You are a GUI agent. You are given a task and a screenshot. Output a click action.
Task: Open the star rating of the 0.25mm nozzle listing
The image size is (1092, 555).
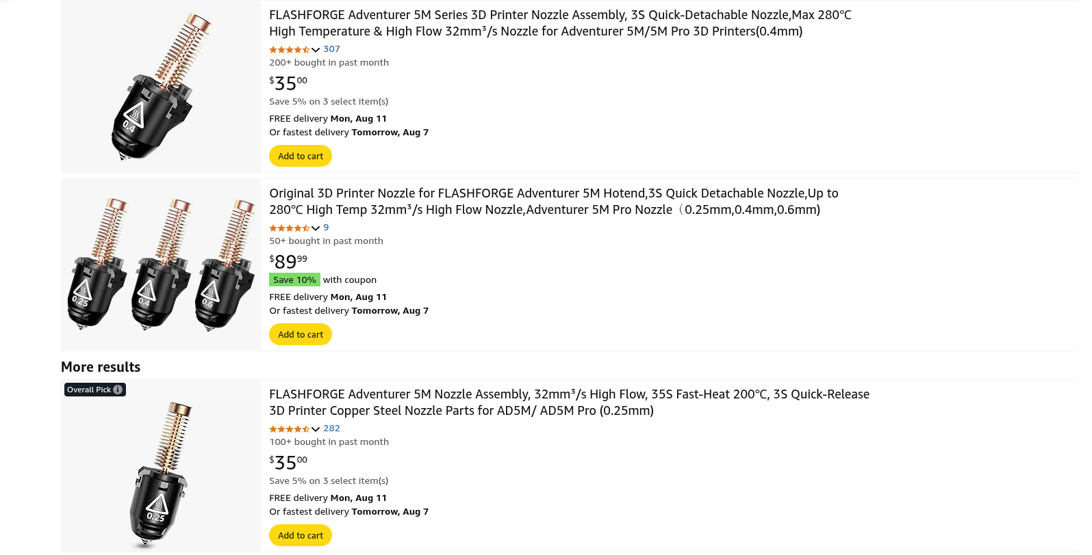(x=290, y=429)
